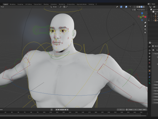Select the Shading workspace tab
Image resolution: width=158 pixels, height=119 pixels.
pos(46,4)
